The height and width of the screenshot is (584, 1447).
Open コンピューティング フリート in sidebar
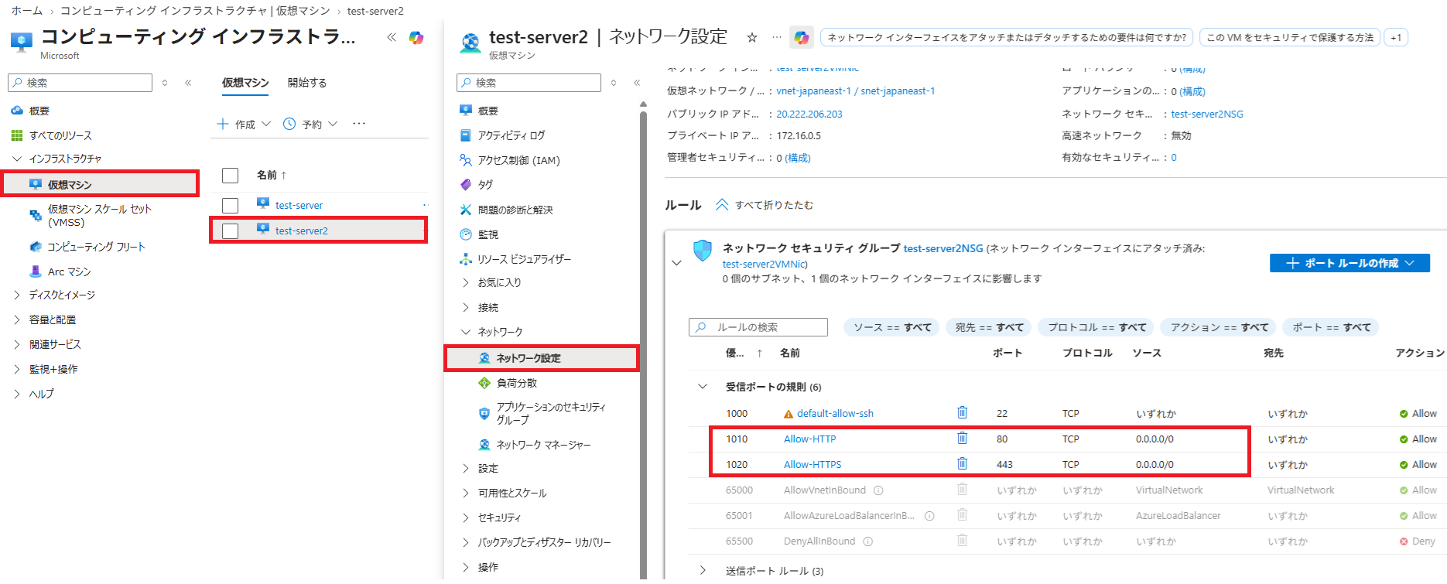click(x=96, y=247)
